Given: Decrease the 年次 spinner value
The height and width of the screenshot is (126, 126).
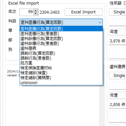Looking at the screenshot, I should [x=36, y=14].
